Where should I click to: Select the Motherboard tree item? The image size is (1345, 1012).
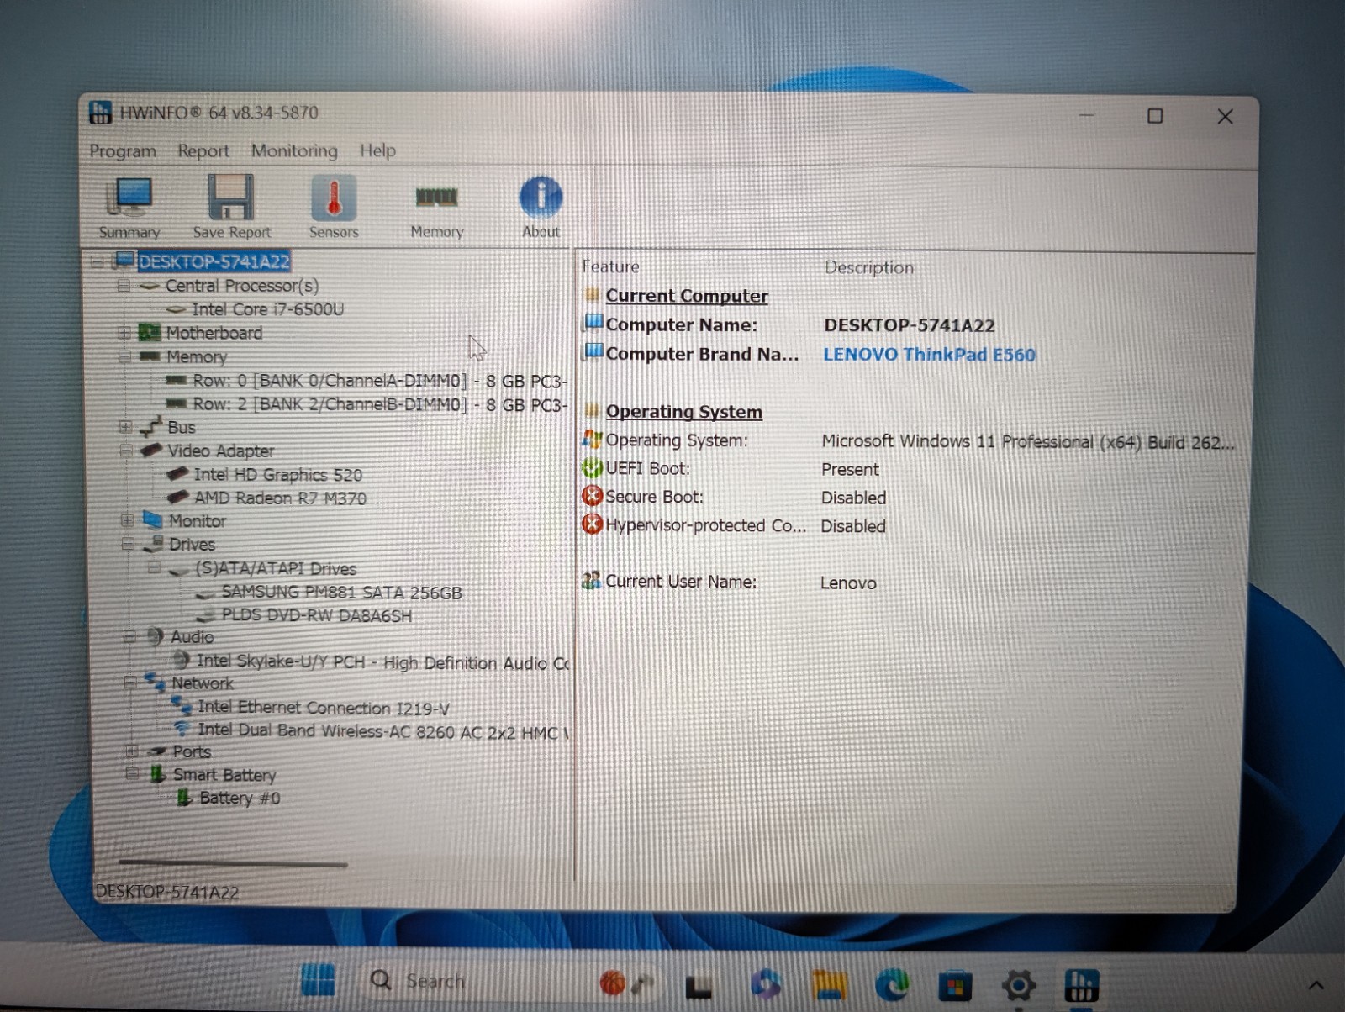(214, 333)
